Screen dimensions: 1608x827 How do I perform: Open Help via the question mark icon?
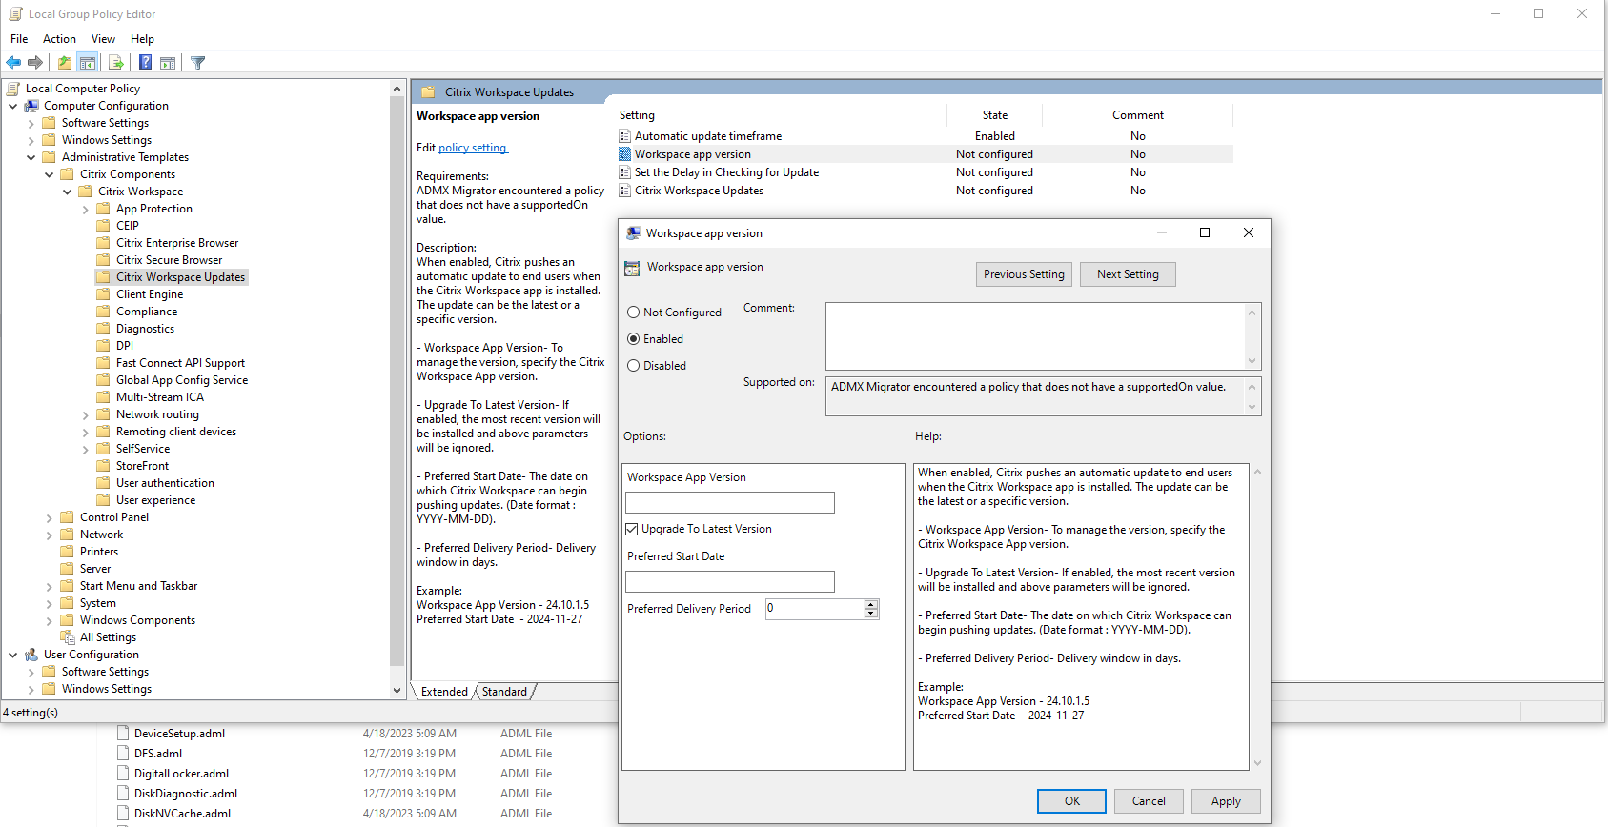tap(145, 63)
